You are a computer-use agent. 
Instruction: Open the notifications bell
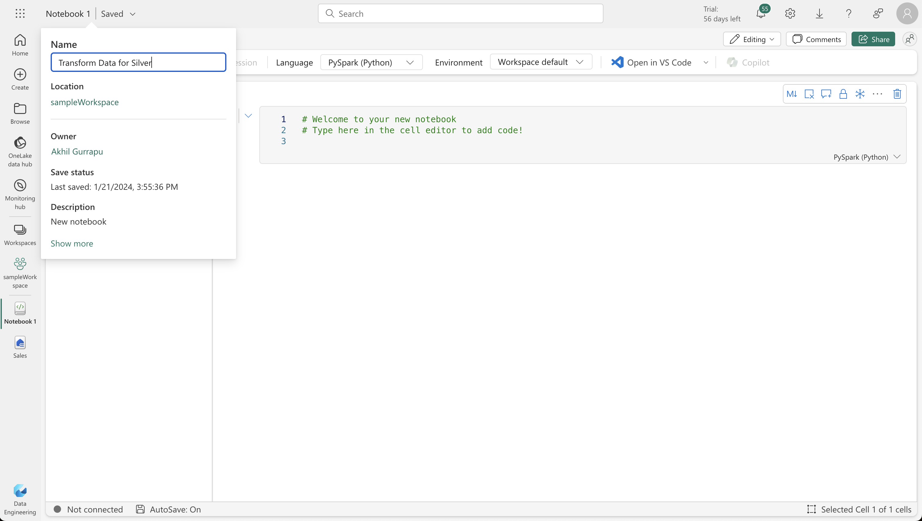[761, 14]
